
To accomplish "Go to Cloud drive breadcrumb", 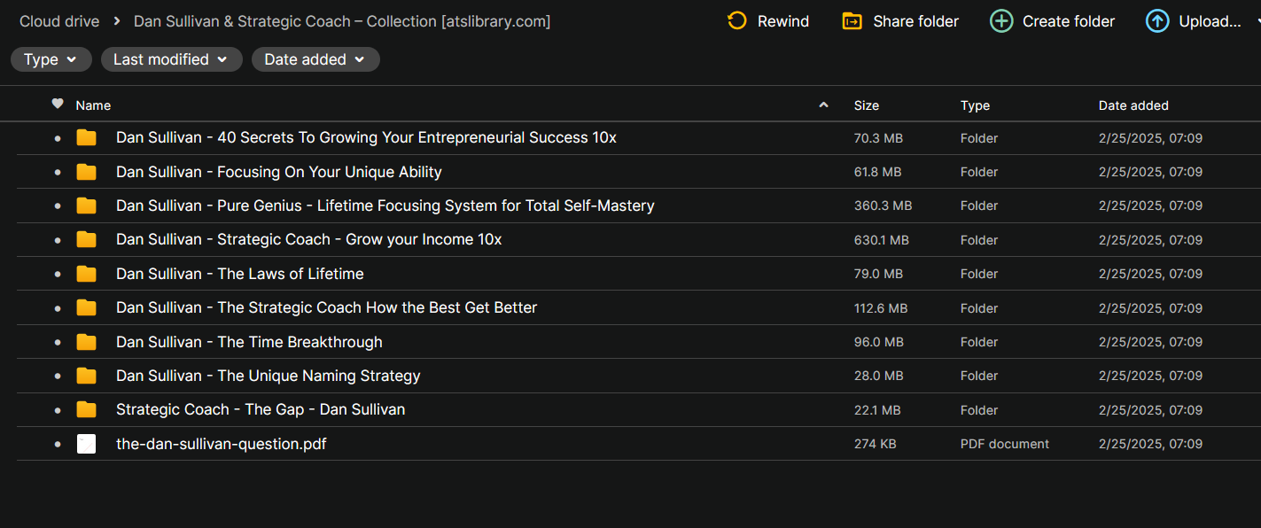I will click(x=59, y=21).
